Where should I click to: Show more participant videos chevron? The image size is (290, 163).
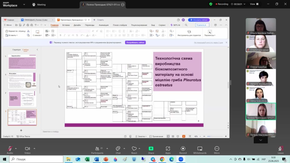261,140
